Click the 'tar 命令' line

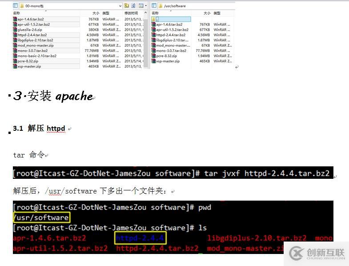pos(29,155)
